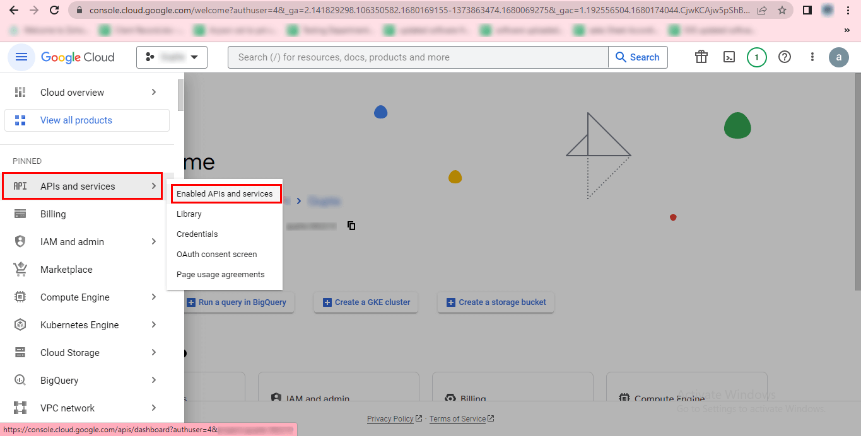This screenshot has height=436, width=861.
Task: Open the help question mark icon
Action: 785,57
